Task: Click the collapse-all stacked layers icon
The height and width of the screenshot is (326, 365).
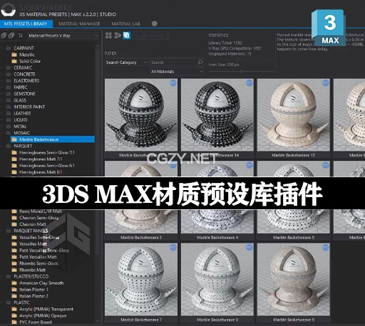Action: pos(4,36)
